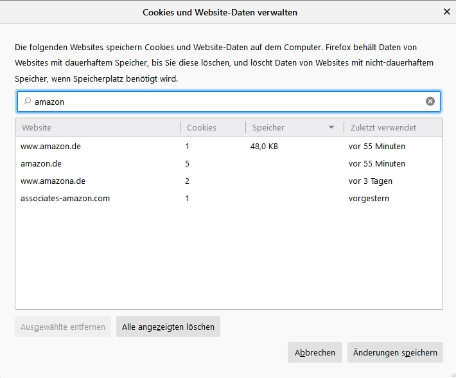Click the dialog resize grip corner
This screenshot has height=378, width=456.
tap(453, 375)
